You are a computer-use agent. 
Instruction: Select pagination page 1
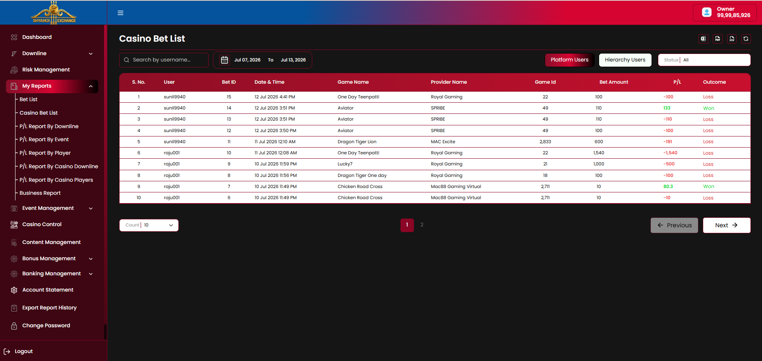click(407, 225)
